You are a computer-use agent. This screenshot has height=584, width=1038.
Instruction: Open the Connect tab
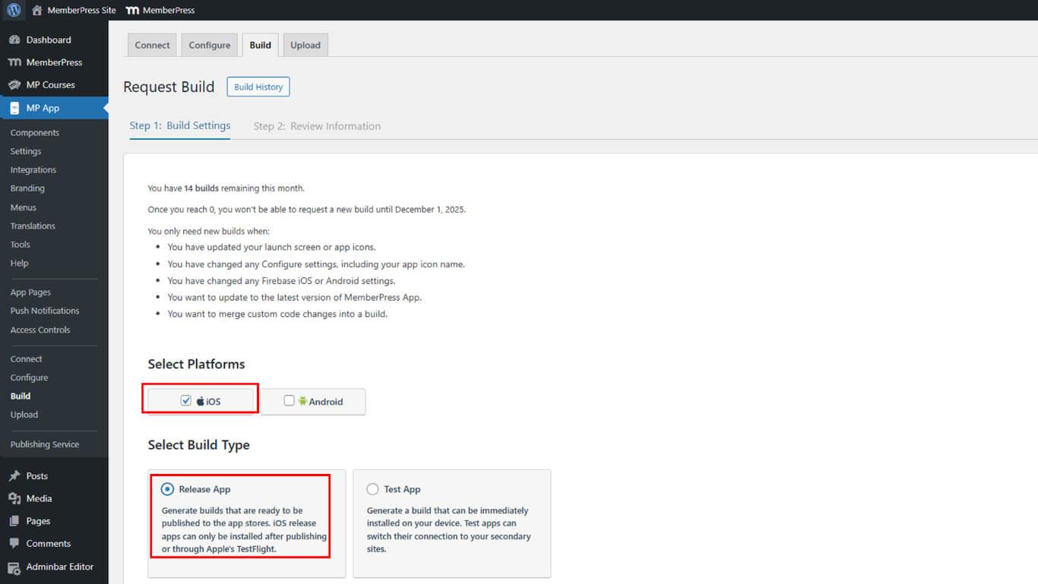pos(152,45)
